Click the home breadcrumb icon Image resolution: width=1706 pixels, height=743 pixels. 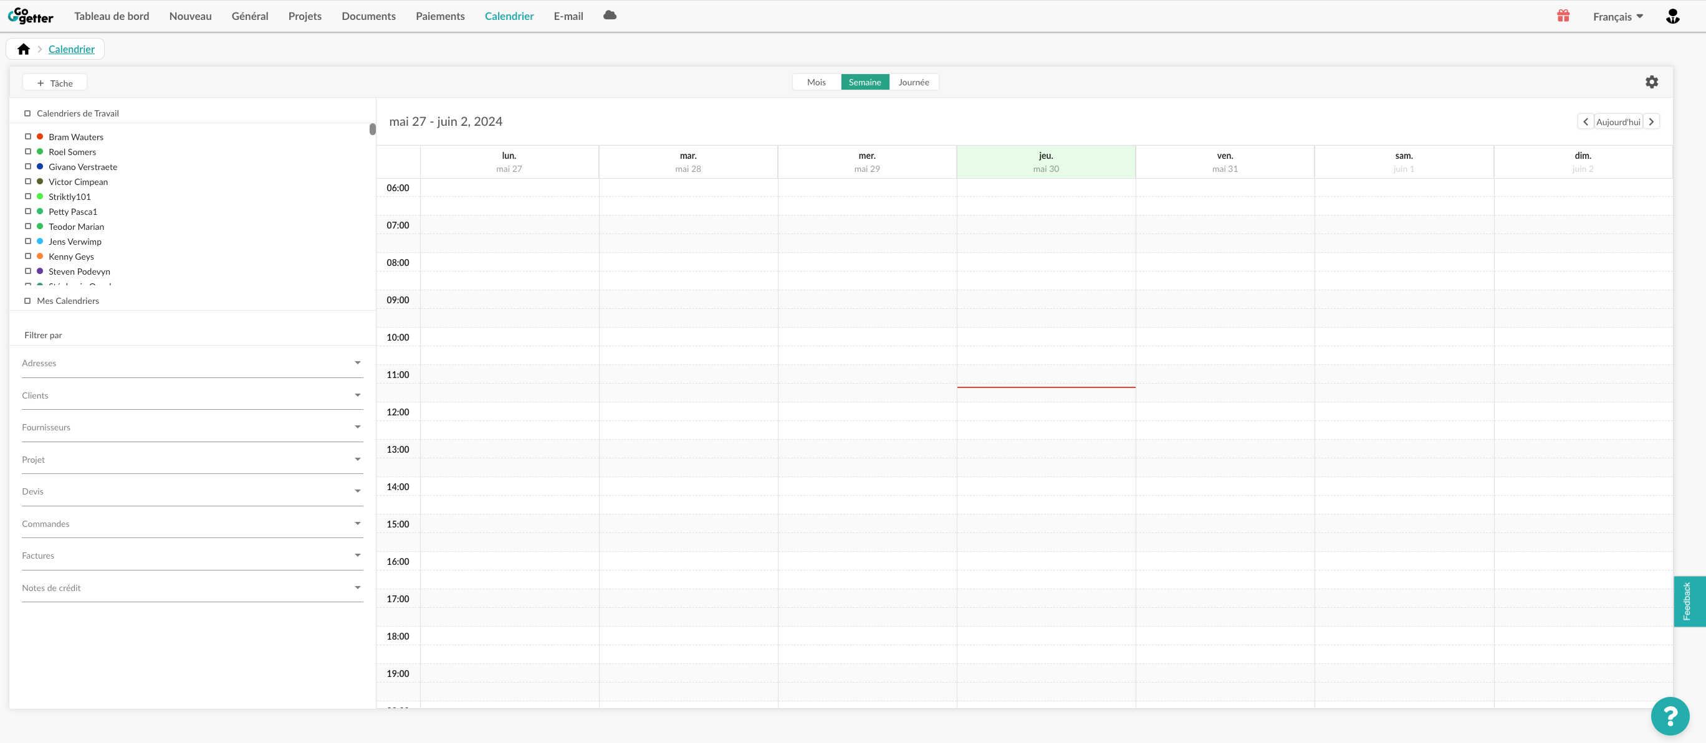point(24,49)
